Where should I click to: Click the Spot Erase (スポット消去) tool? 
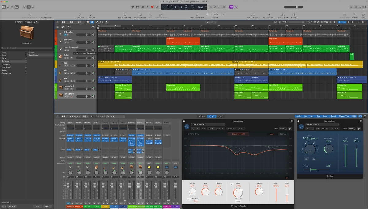pos(91,16)
